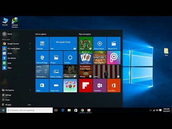Open Microsoft Solitaire Collection tile
The image size is (172, 129).
click(x=86, y=57)
